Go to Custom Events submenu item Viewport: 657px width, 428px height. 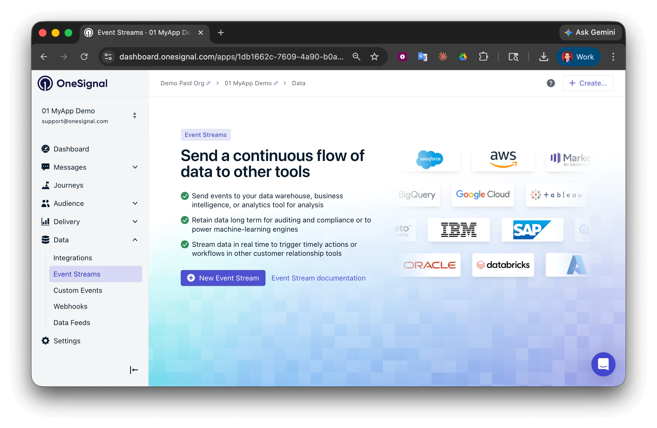coord(78,290)
